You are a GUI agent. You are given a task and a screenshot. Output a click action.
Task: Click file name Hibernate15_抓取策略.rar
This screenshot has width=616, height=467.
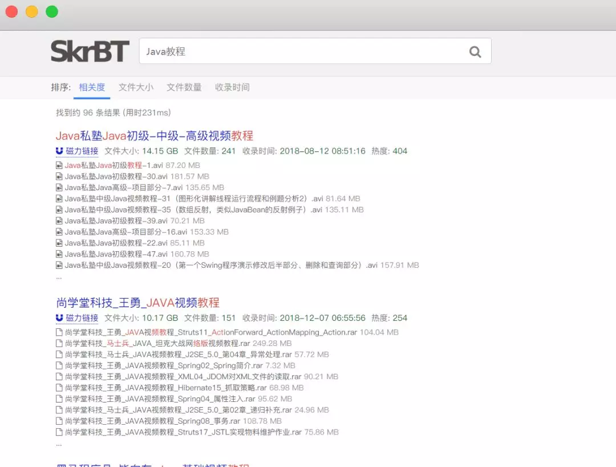166,388
